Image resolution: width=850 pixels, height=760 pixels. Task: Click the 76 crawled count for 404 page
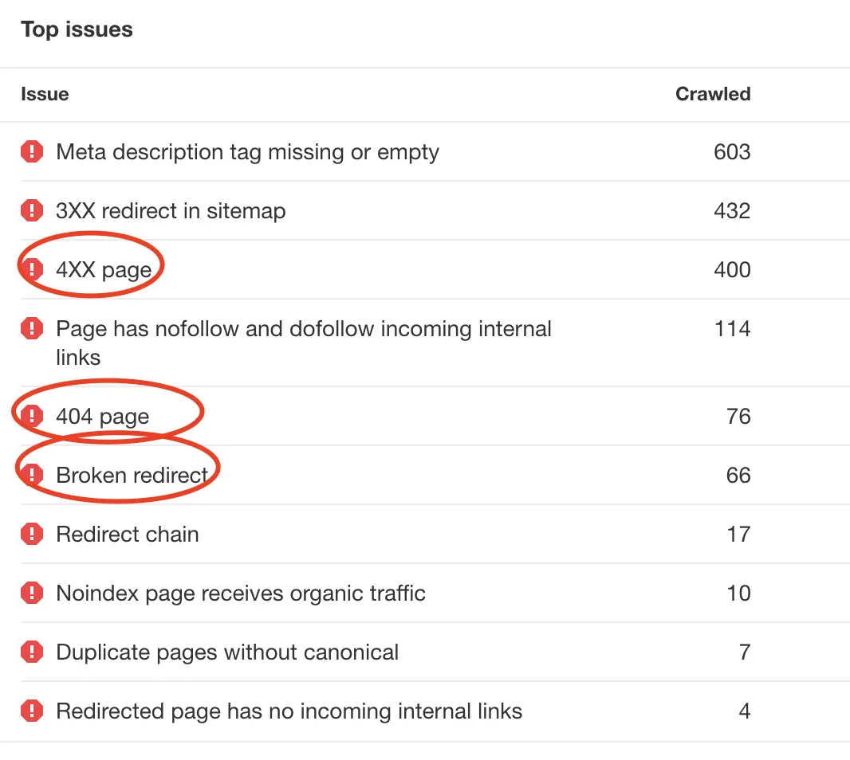[x=738, y=416]
